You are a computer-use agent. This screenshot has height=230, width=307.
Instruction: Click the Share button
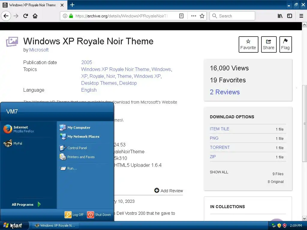point(269,44)
